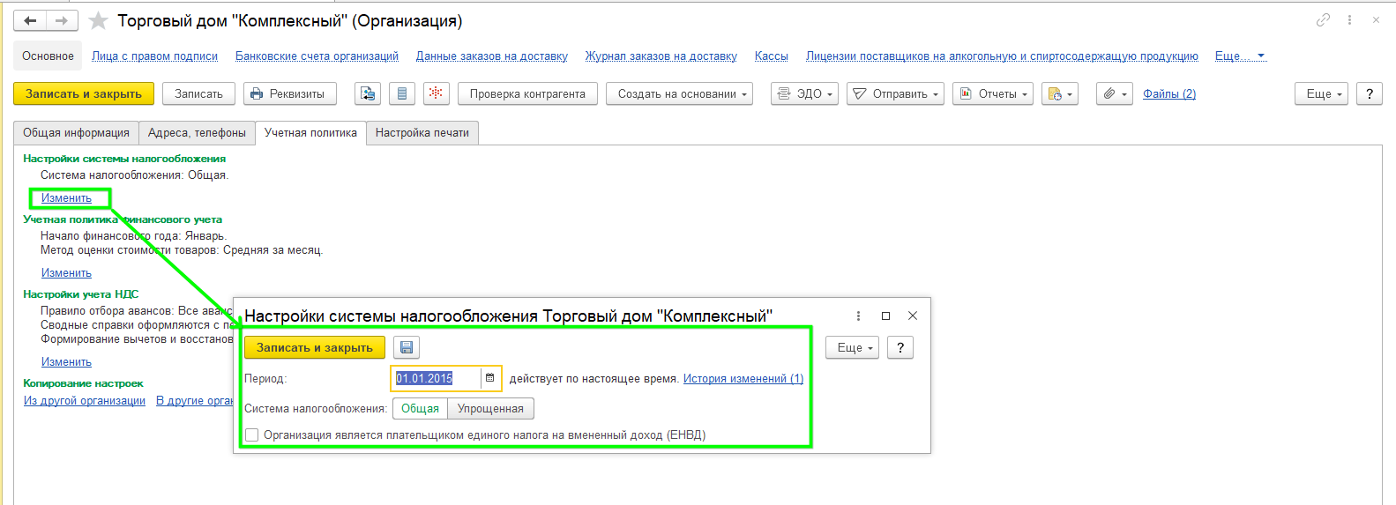Image resolution: width=1396 pixels, height=505 pixels.
Task: Open Журнал заказов на доставку
Action: [661, 56]
